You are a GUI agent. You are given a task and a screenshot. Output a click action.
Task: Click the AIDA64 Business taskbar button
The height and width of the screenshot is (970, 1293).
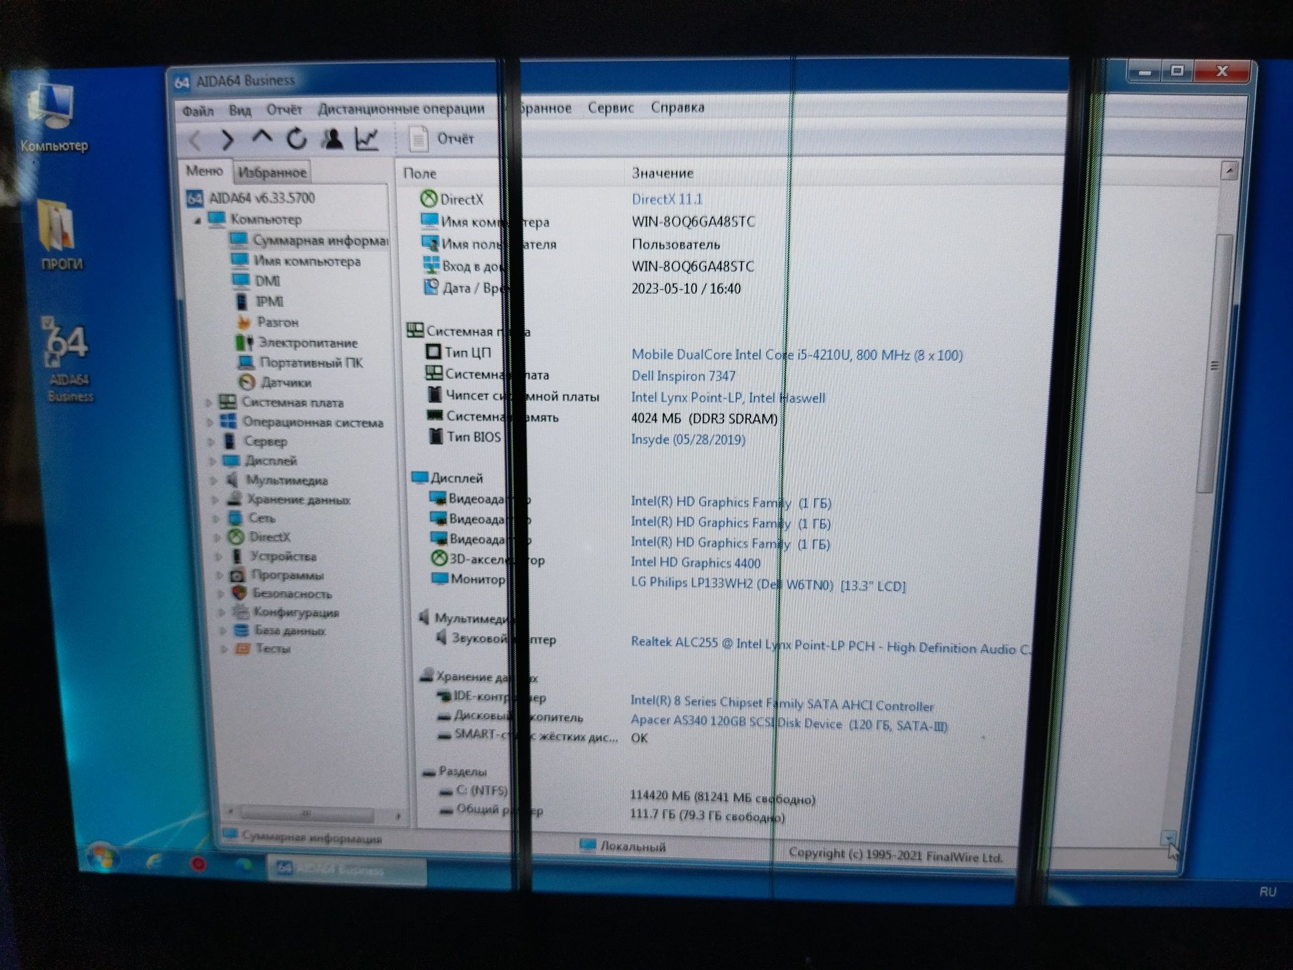(347, 868)
